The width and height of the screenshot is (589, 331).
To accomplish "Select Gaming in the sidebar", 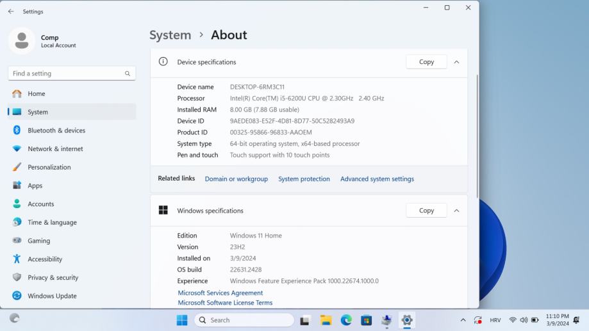I will coord(38,241).
